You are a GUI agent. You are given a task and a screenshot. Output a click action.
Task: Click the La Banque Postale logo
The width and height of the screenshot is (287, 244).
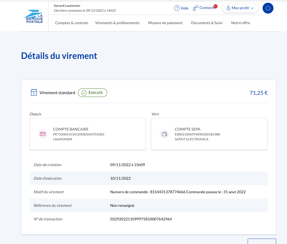(x=33, y=17)
